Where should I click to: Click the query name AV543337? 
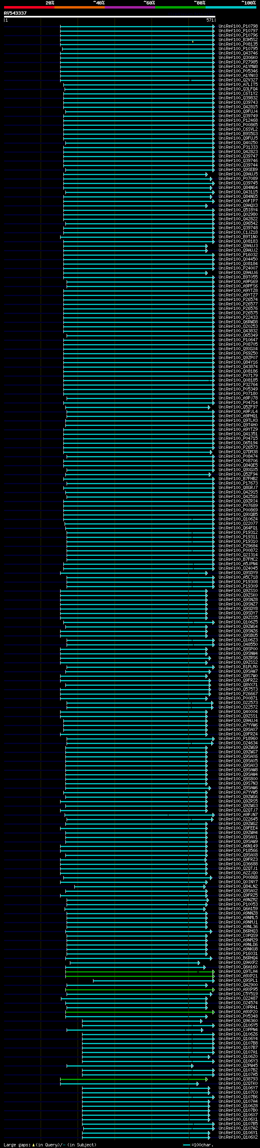coord(15,13)
